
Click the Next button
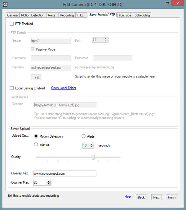pyautogui.click(x=157, y=197)
